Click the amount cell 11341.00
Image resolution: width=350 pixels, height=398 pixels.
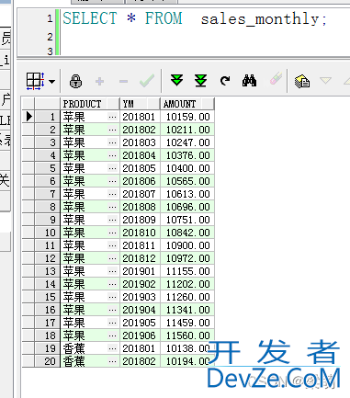pos(187,310)
